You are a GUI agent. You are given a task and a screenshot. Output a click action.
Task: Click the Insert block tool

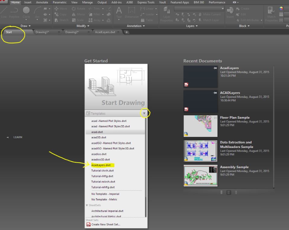(230, 12)
